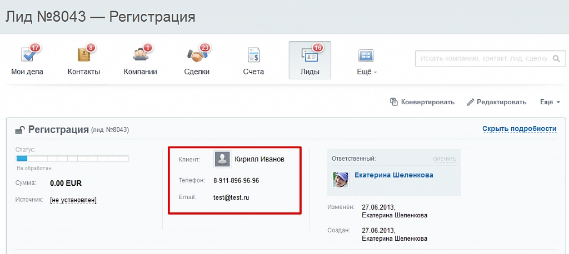Viewport: 569px width, 254px height.
Task: Expand the Ещё menu in navigation bar
Action: click(x=366, y=60)
